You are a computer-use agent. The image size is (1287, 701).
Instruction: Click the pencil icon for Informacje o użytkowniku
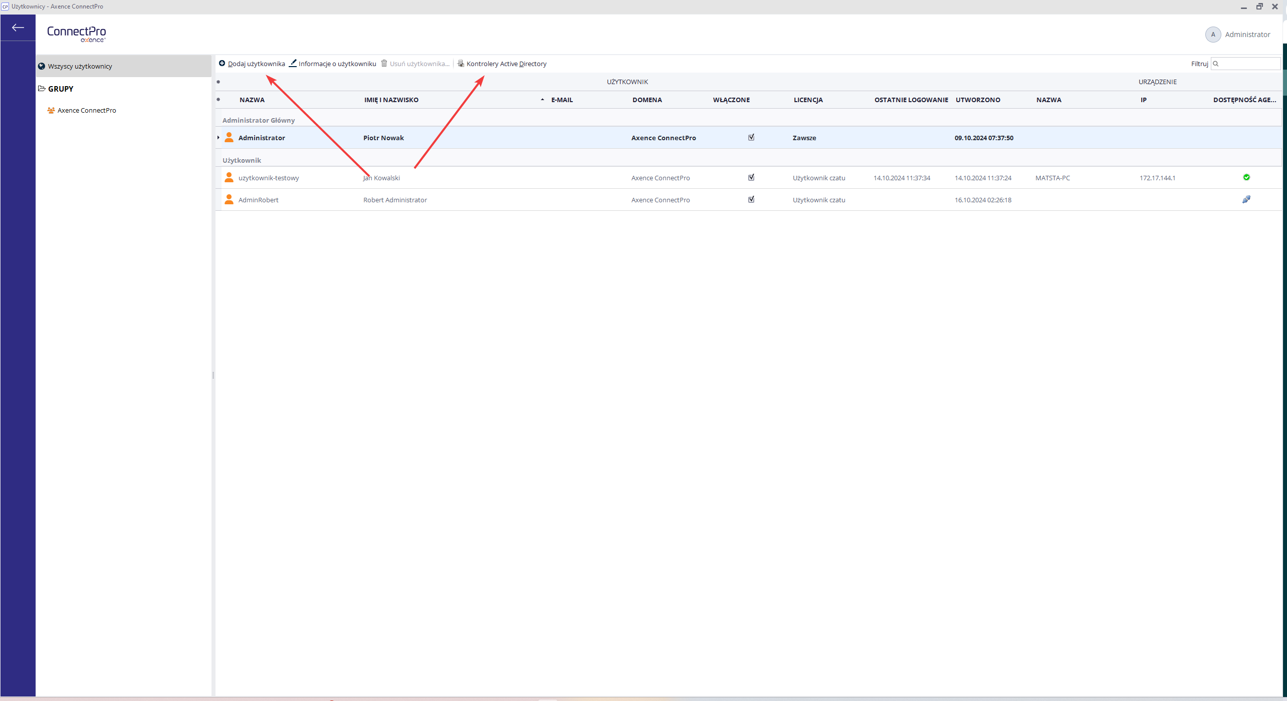[293, 63]
